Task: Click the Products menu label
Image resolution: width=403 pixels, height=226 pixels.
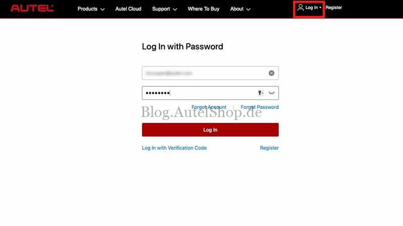Action: (x=87, y=9)
